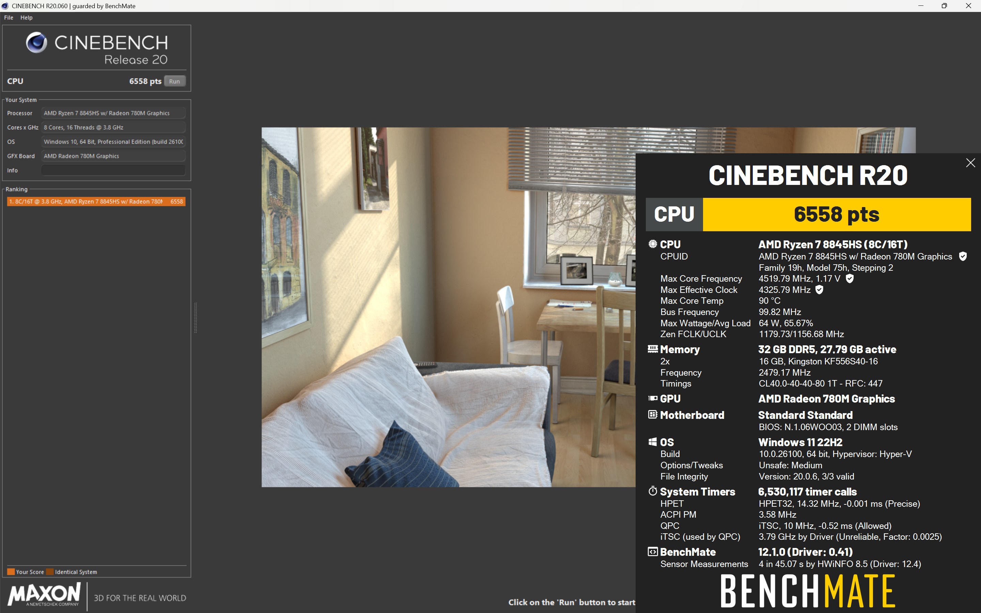Click the rendered room scene image
The width and height of the screenshot is (981, 613).
coord(448,307)
